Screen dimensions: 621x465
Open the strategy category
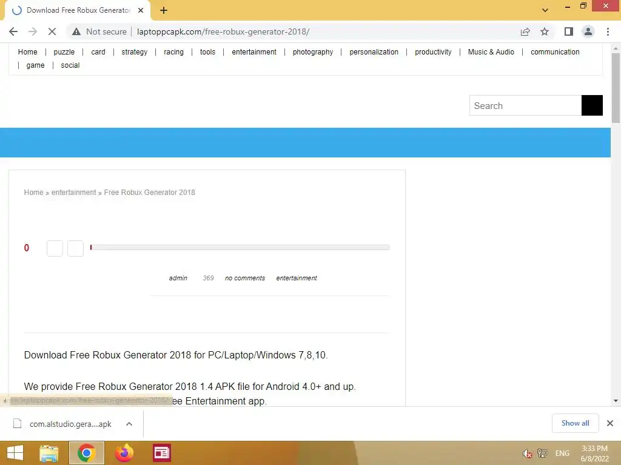(x=134, y=52)
